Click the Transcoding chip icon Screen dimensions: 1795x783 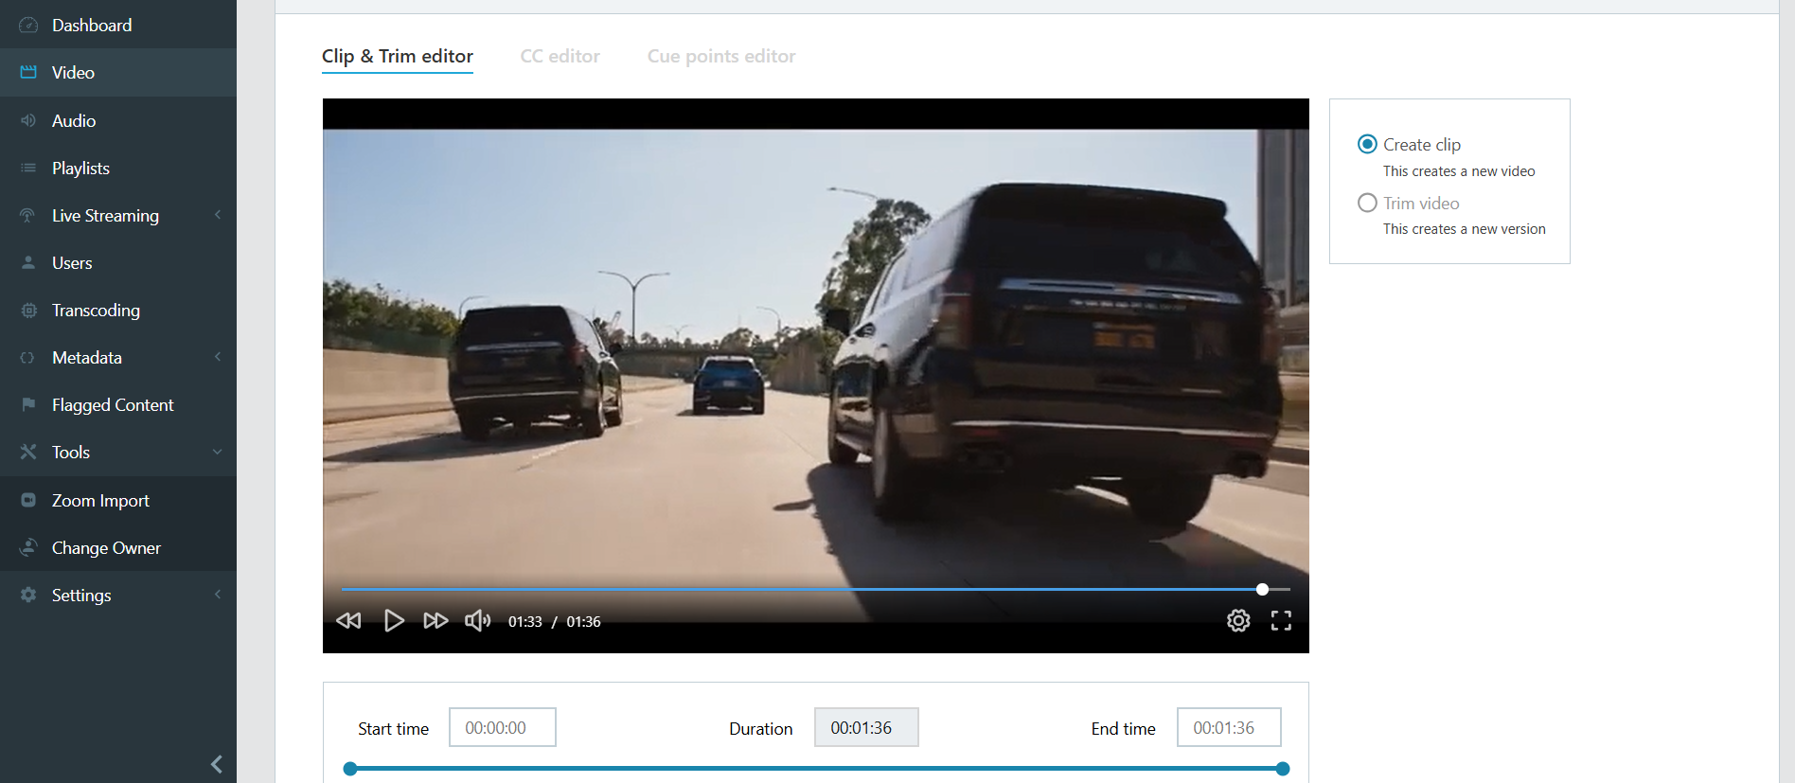pos(28,310)
